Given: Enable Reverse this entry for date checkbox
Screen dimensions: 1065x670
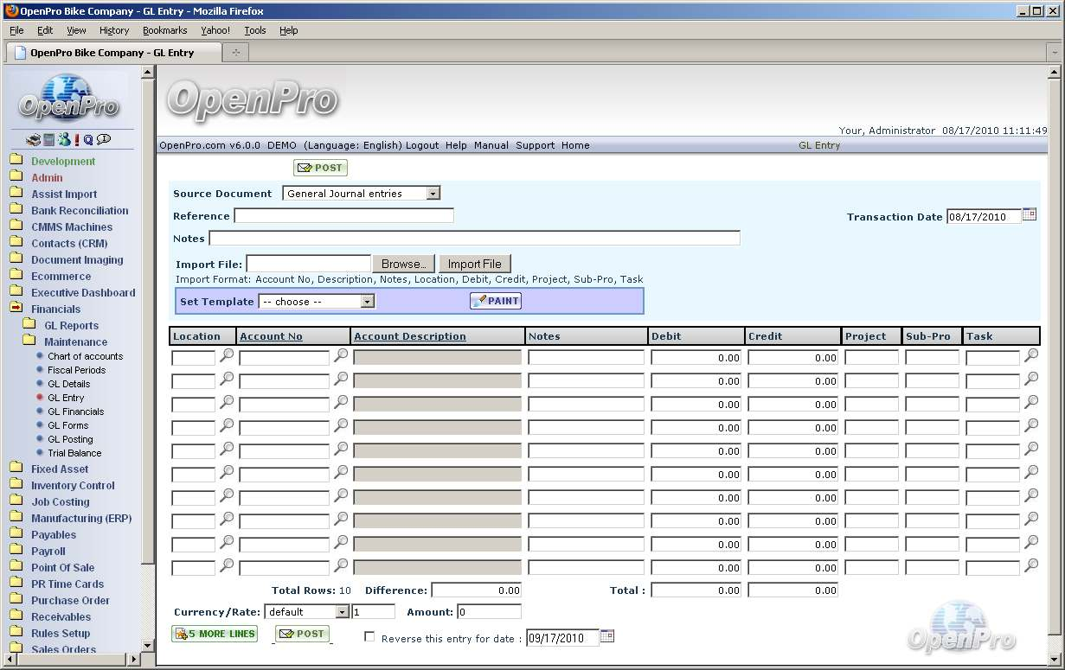Looking at the screenshot, I should pyautogui.click(x=369, y=637).
